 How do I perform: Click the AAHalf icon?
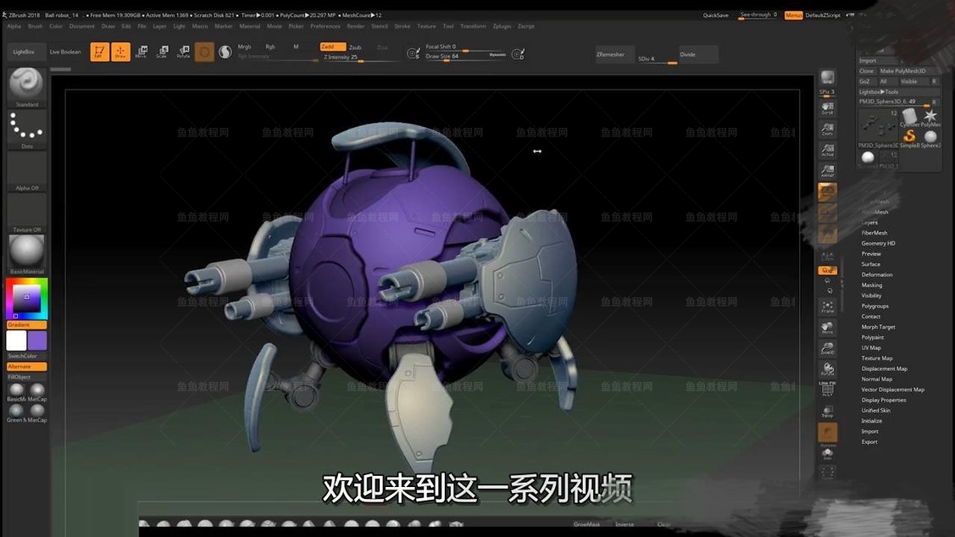click(827, 171)
